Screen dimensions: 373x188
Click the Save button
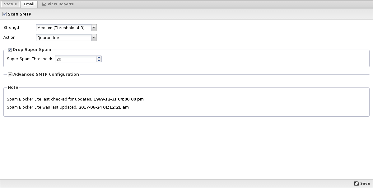(362, 183)
